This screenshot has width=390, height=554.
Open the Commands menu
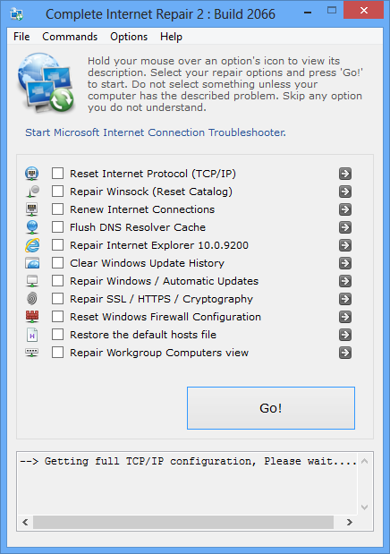(70, 37)
